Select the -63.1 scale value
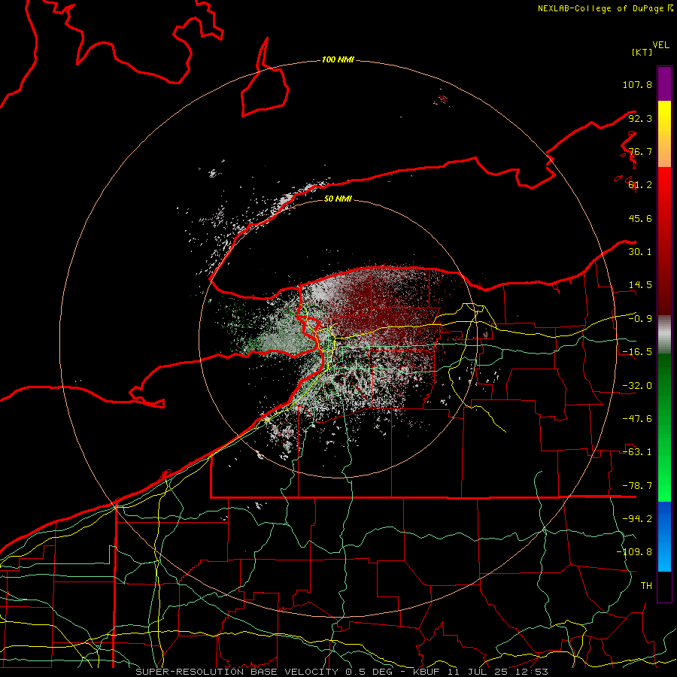 637,452
